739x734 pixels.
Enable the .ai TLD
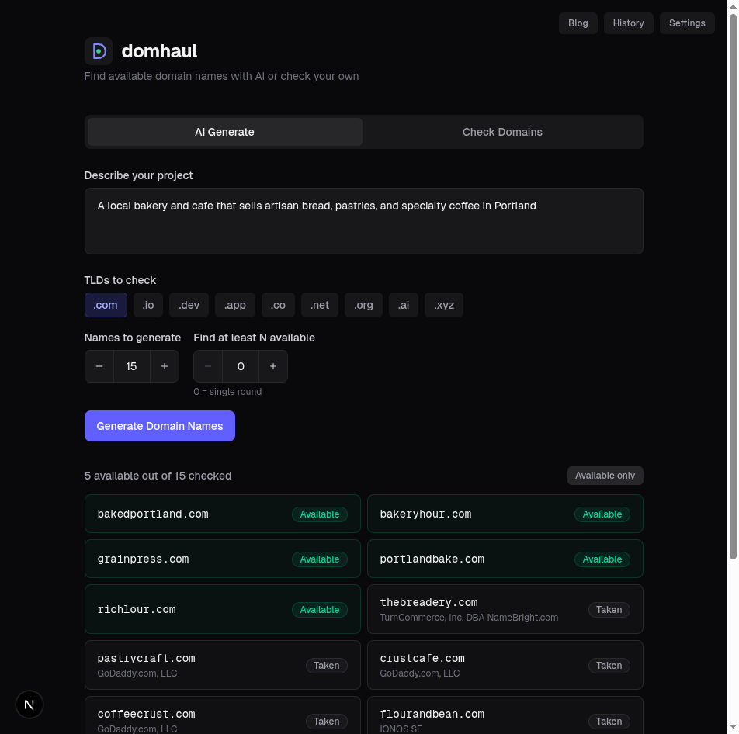(403, 305)
